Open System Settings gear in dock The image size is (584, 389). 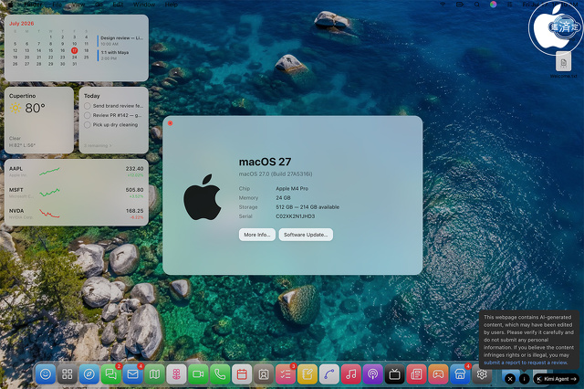coord(482,373)
